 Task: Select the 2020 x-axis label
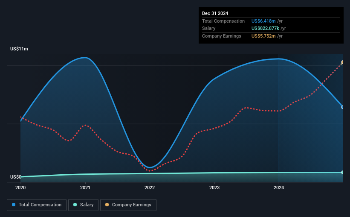tap(20, 188)
